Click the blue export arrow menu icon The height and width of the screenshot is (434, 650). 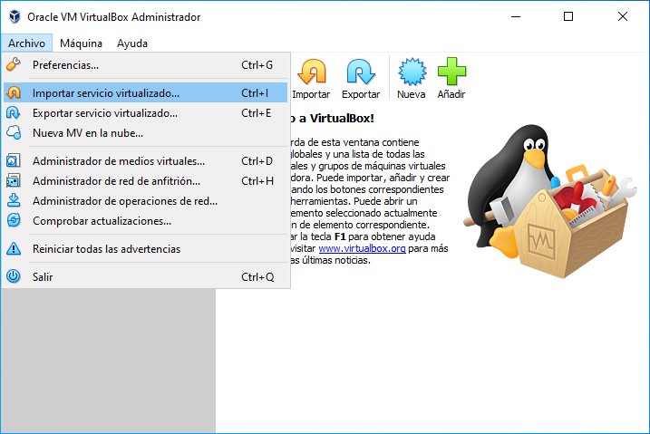pyautogui.click(x=14, y=112)
